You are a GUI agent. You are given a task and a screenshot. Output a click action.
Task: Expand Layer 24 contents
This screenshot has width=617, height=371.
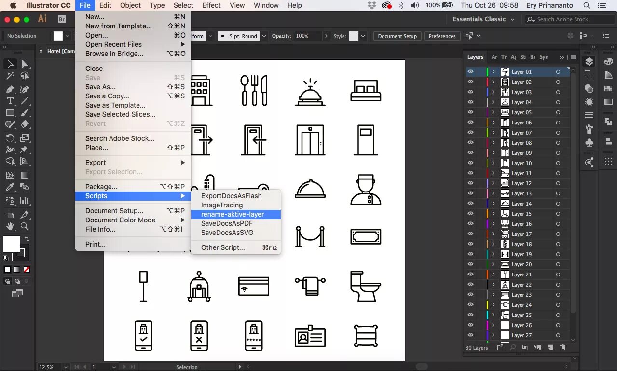493,305
